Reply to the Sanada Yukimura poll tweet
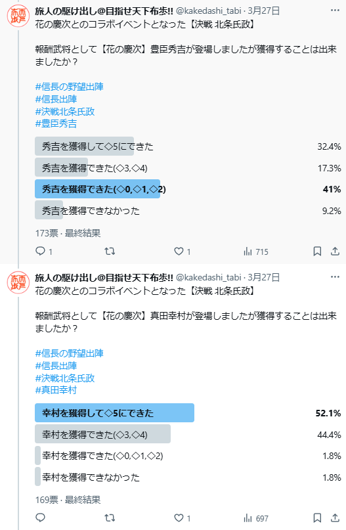This screenshot has height=530, width=346. click(40, 518)
